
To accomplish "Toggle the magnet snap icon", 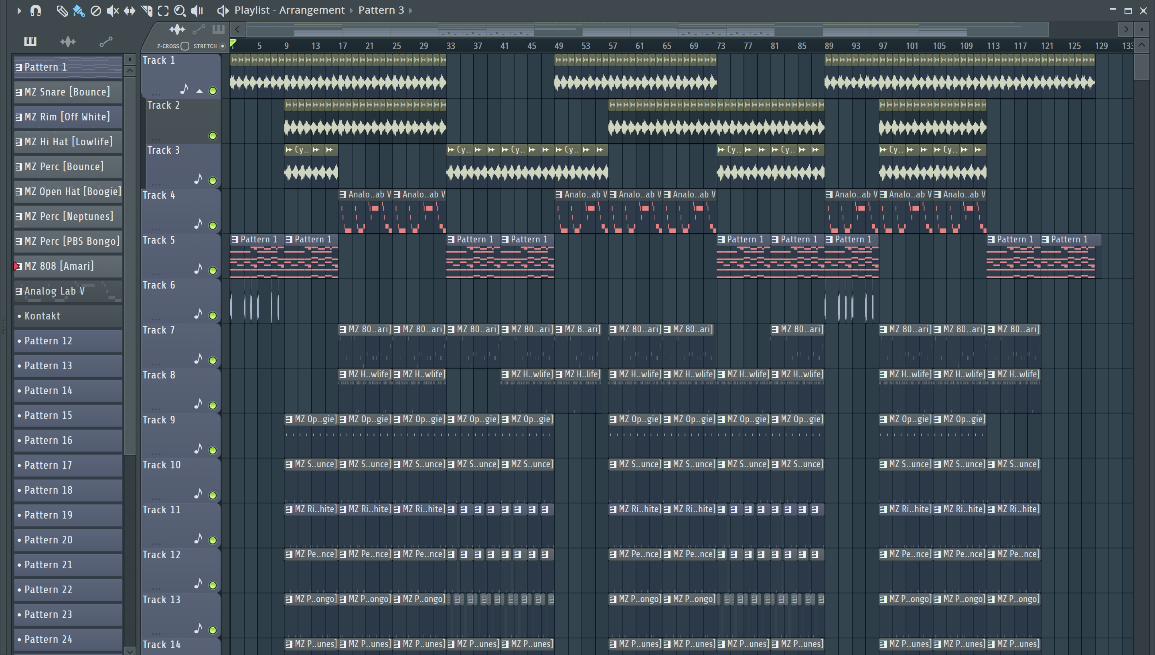I will click(x=36, y=10).
